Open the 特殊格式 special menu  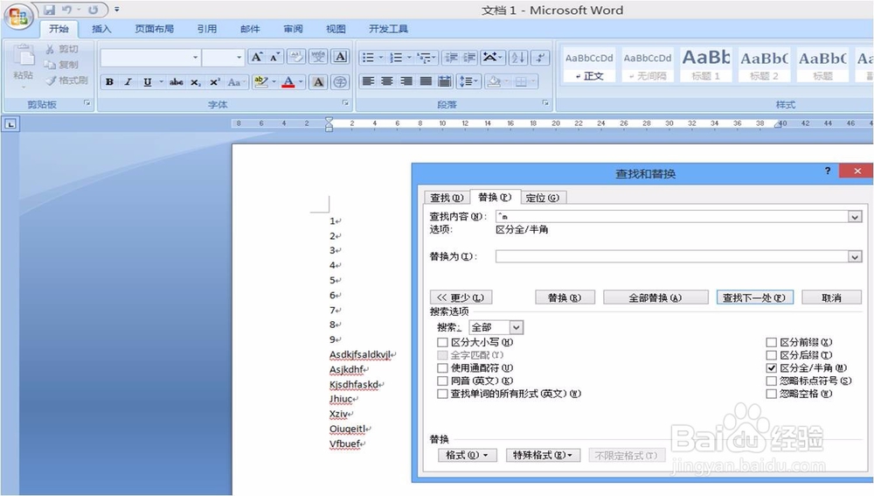tap(543, 455)
